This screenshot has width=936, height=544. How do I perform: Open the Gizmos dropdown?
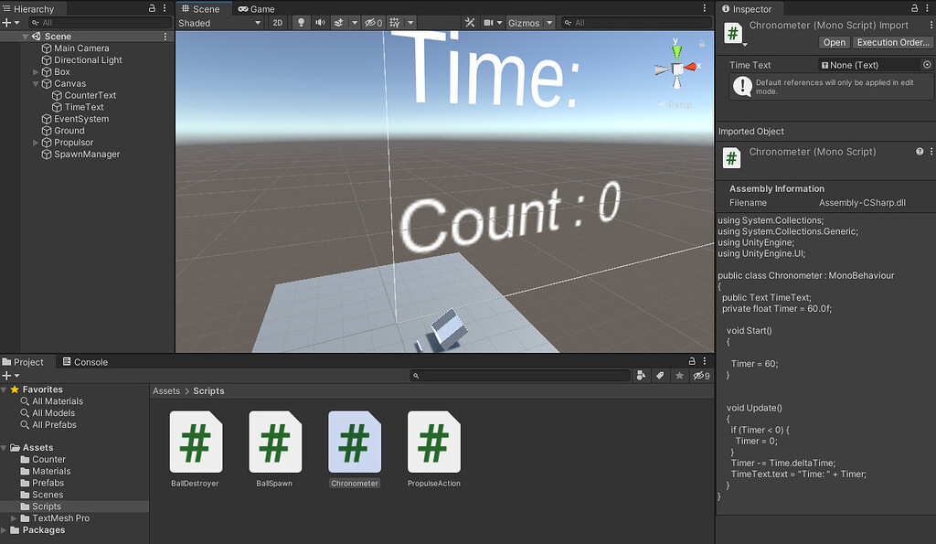click(523, 22)
